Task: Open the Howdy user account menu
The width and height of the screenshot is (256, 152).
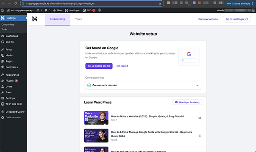Action: click(x=236, y=10)
